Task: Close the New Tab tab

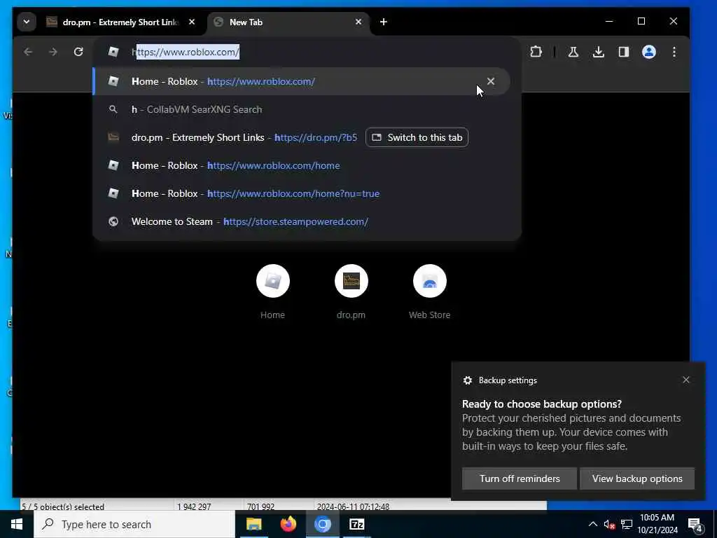Action: point(358,22)
